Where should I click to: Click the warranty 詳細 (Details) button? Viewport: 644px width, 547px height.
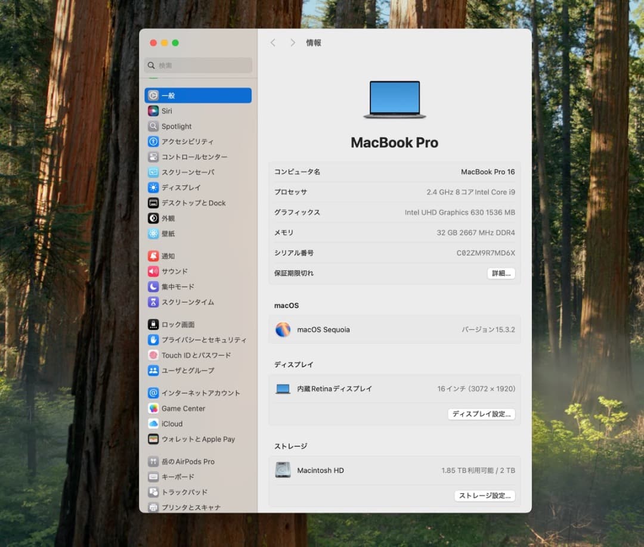click(x=501, y=273)
